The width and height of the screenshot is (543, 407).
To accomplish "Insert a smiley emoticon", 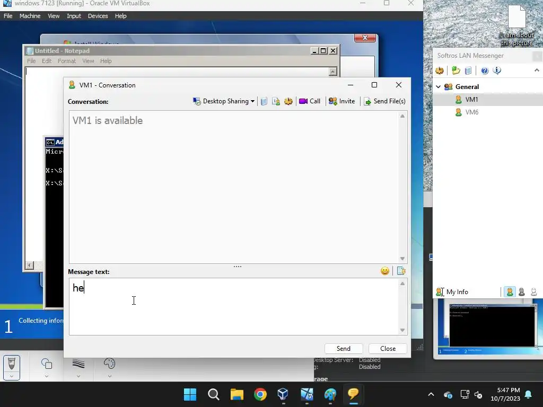I will coord(385,271).
